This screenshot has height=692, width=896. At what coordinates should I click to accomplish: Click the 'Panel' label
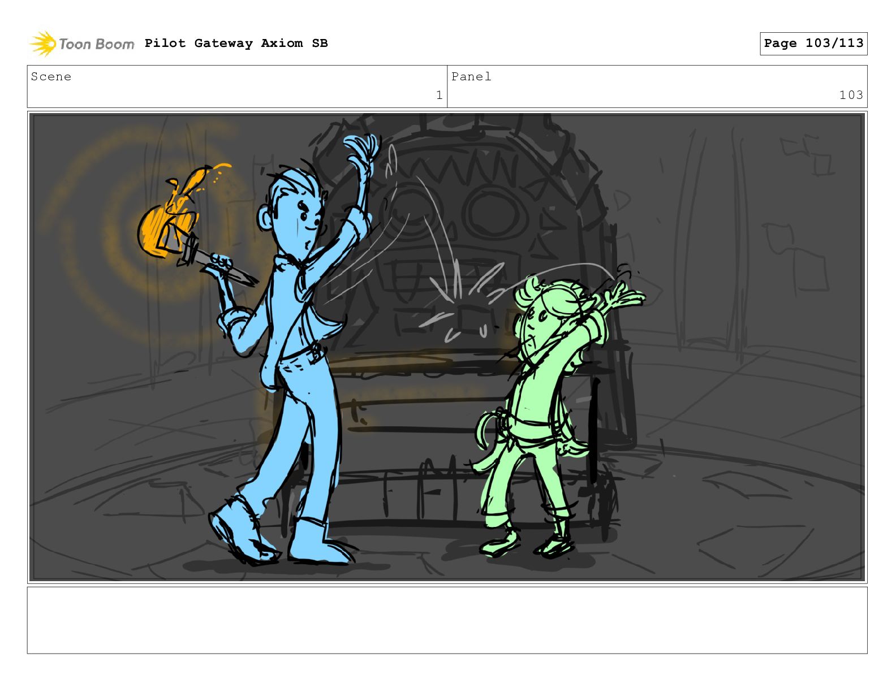(x=471, y=77)
